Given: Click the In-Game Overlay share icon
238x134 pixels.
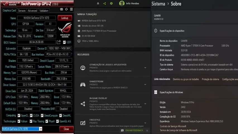Looking at the screenshot, I should click(x=83, y=104).
